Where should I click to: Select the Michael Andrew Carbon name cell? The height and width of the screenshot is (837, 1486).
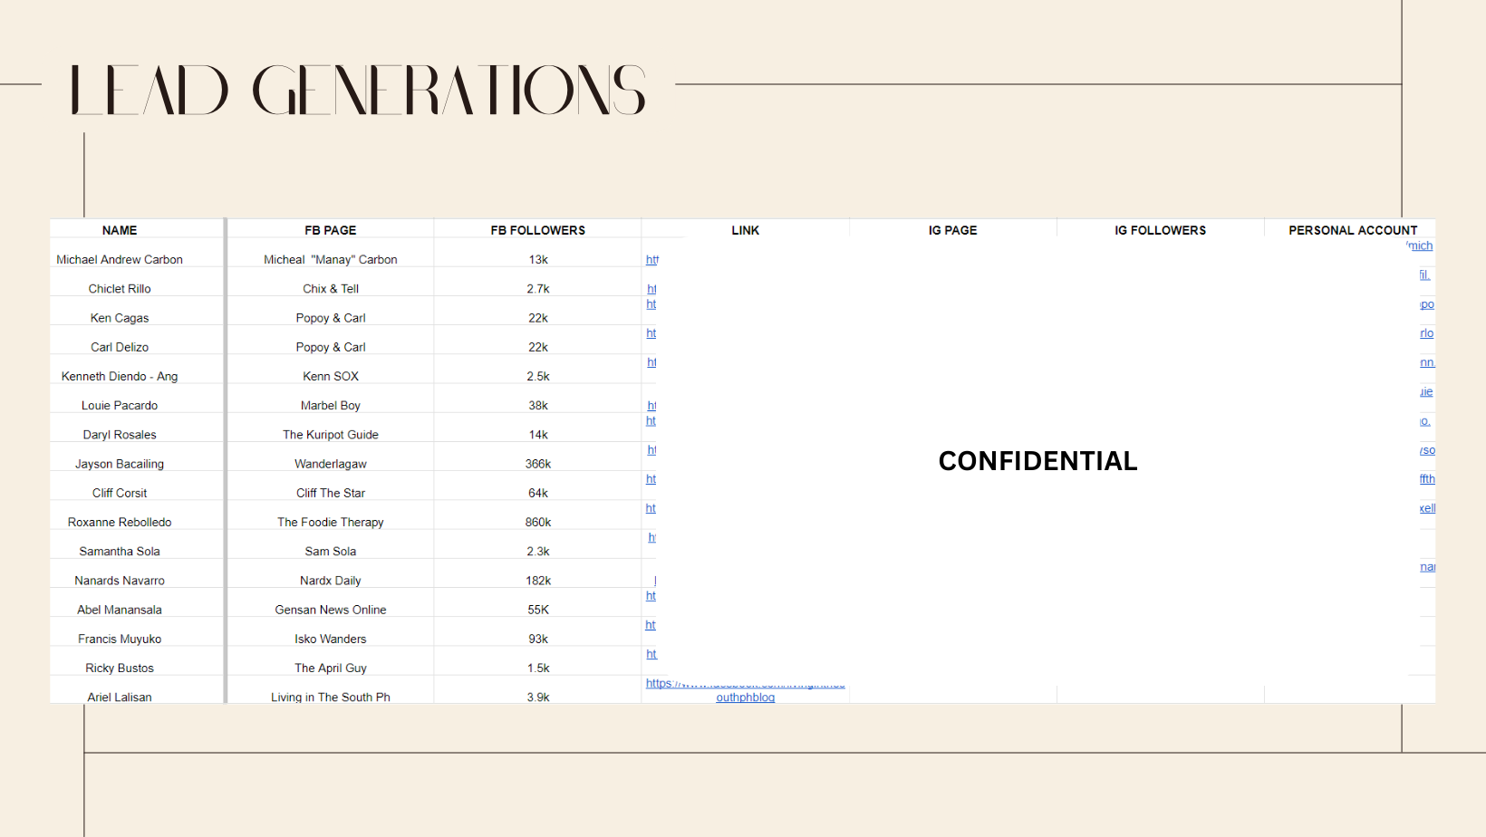(120, 259)
